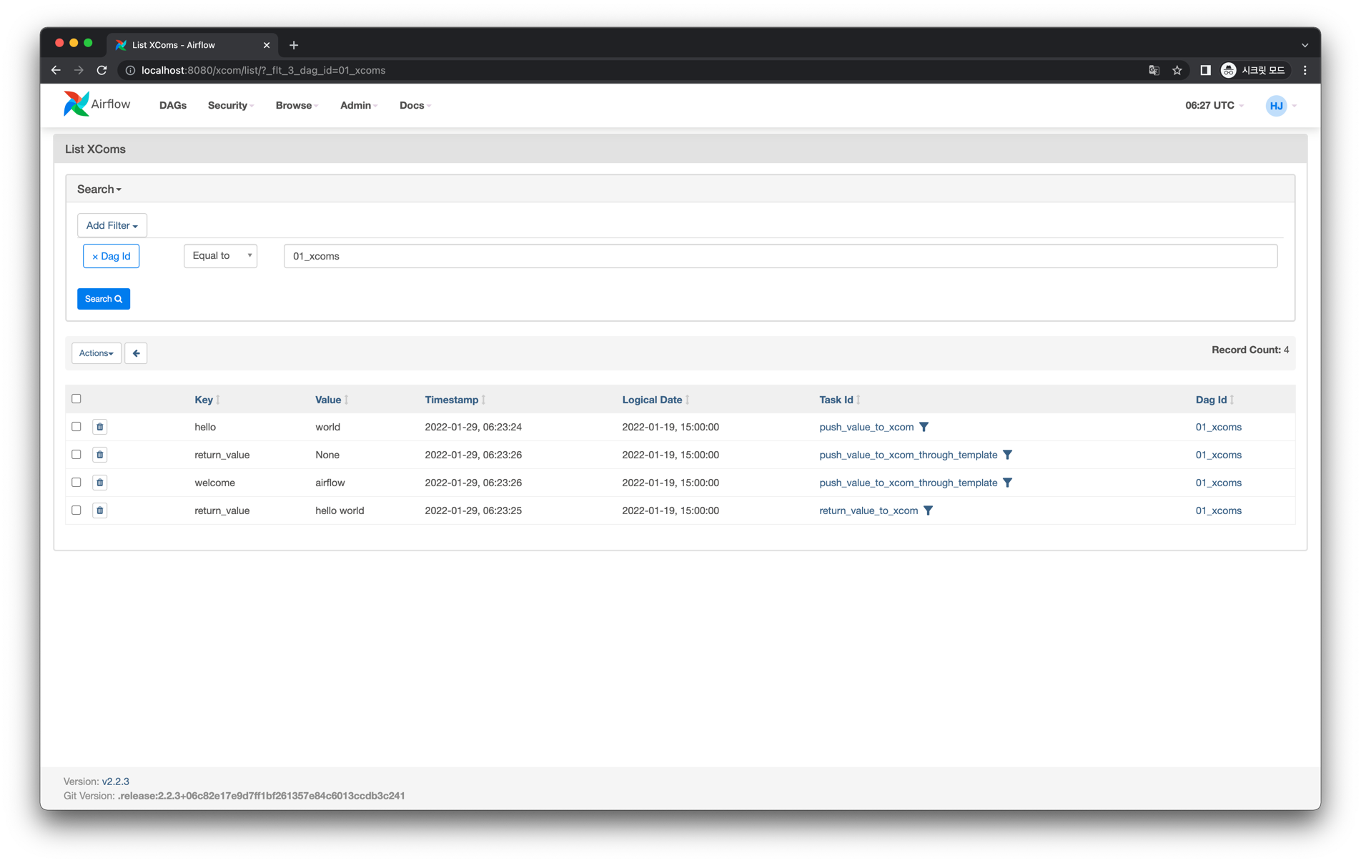Open Chrome three-dot menu
The width and height of the screenshot is (1361, 863).
[1305, 70]
